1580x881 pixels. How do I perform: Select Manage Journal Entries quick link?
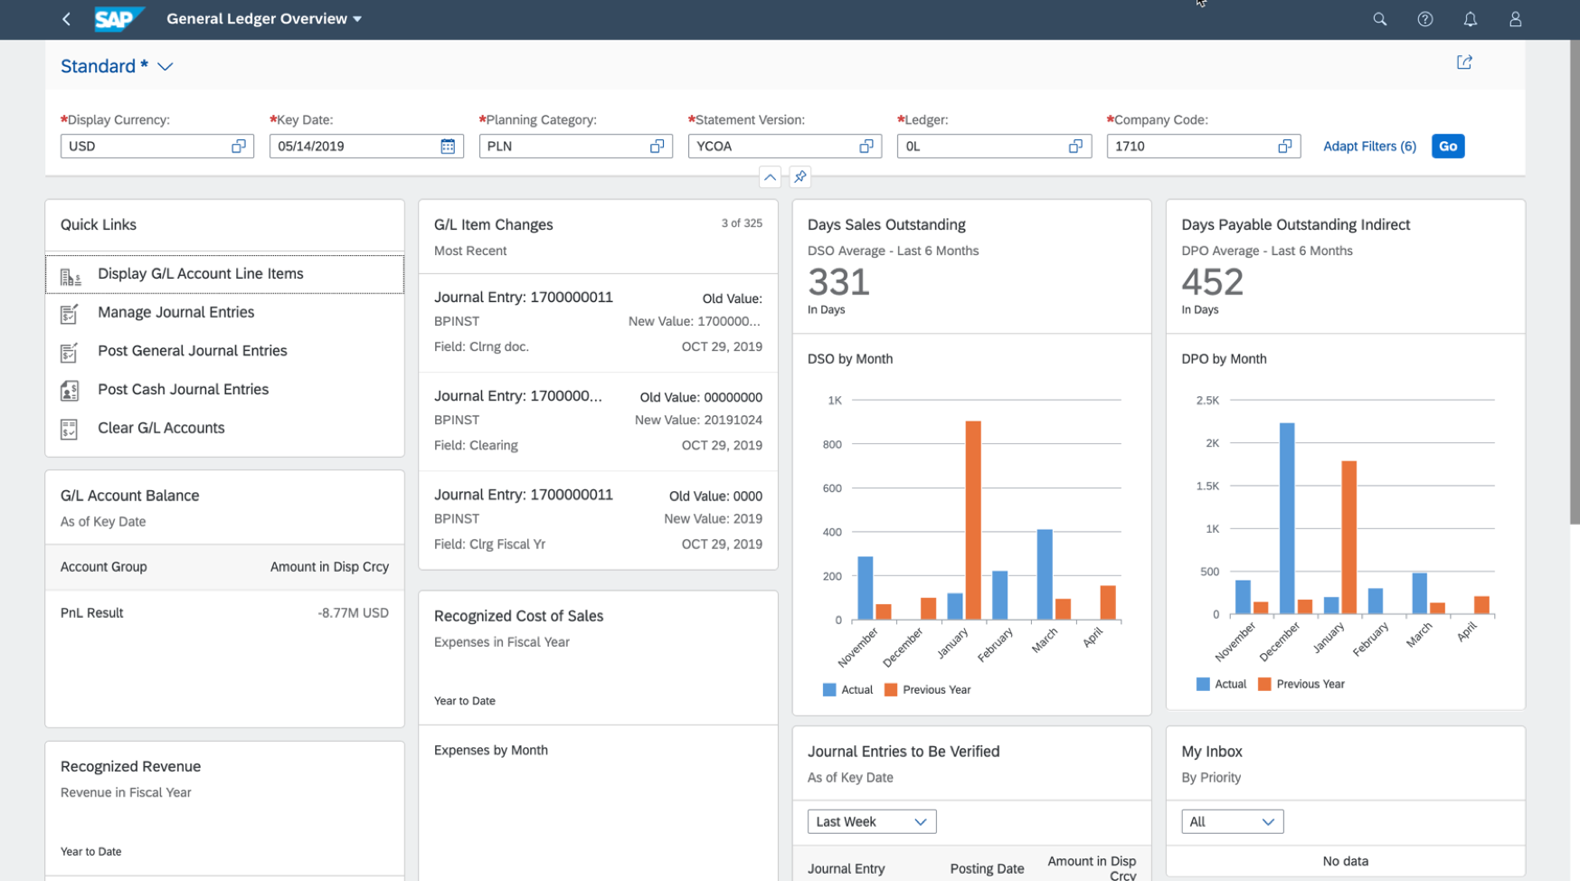(x=175, y=312)
